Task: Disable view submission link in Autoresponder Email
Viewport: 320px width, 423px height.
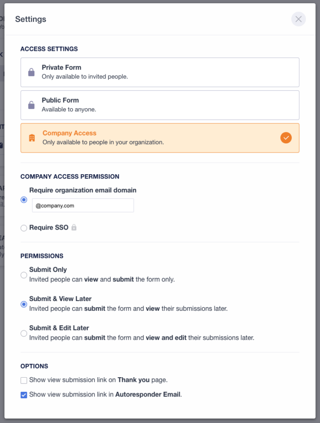Action: pos(24,394)
